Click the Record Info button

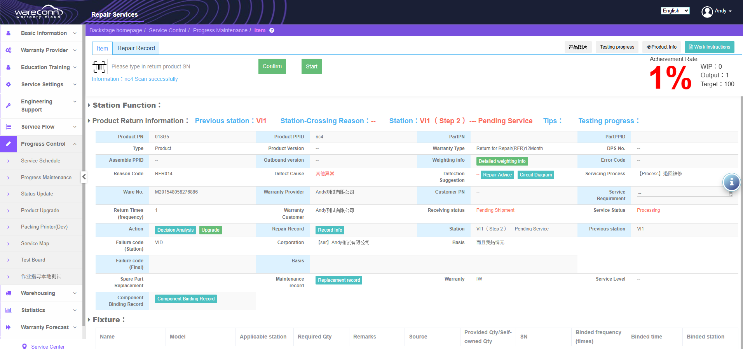330,230
